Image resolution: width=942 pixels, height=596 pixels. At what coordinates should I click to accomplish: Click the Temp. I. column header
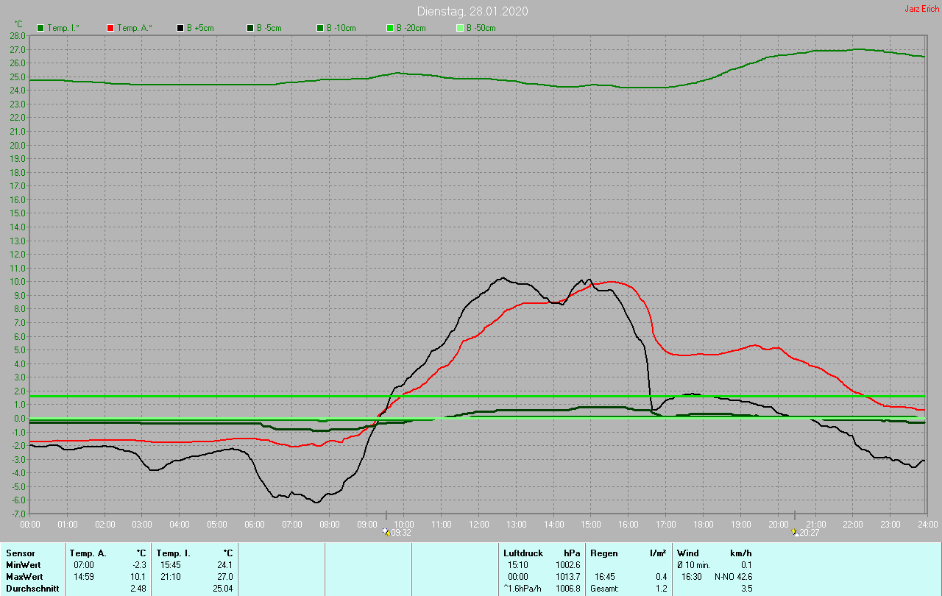pyautogui.click(x=174, y=553)
